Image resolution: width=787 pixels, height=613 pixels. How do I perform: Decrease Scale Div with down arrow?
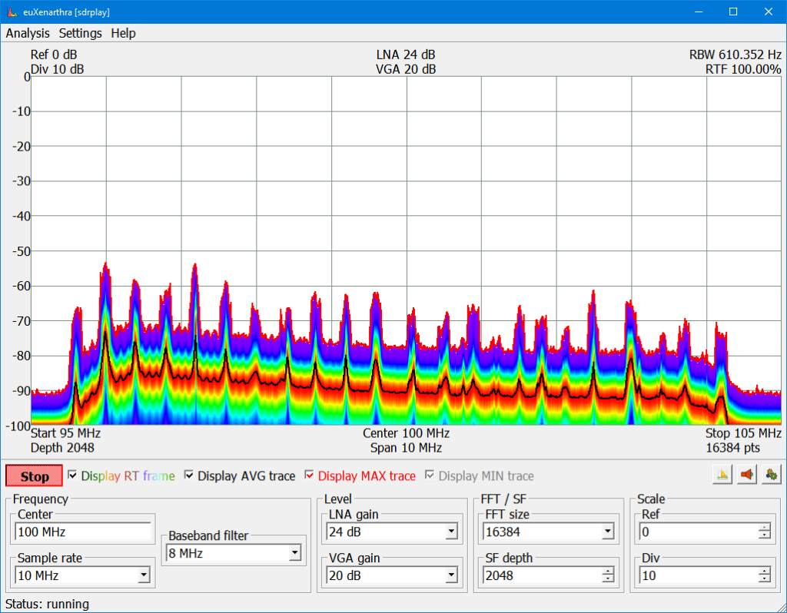click(x=765, y=579)
